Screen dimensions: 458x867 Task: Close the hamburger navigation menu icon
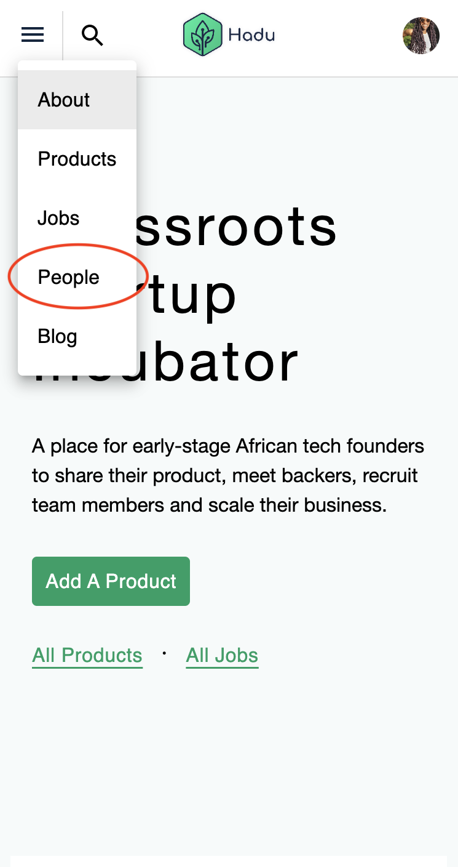[33, 35]
